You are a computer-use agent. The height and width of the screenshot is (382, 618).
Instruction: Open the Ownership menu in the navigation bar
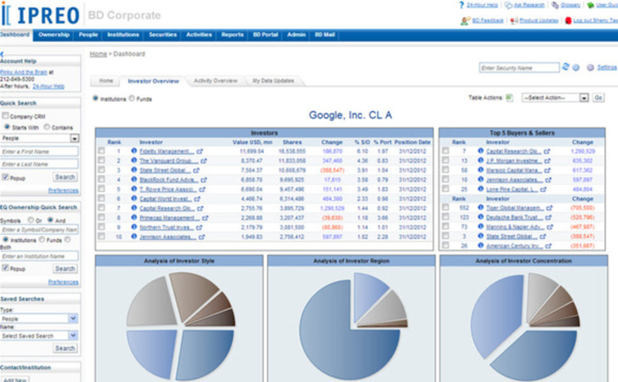(x=54, y=34)
